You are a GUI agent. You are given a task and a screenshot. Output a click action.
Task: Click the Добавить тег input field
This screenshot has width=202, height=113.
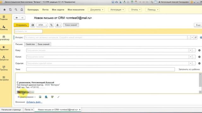coord(28,31)
